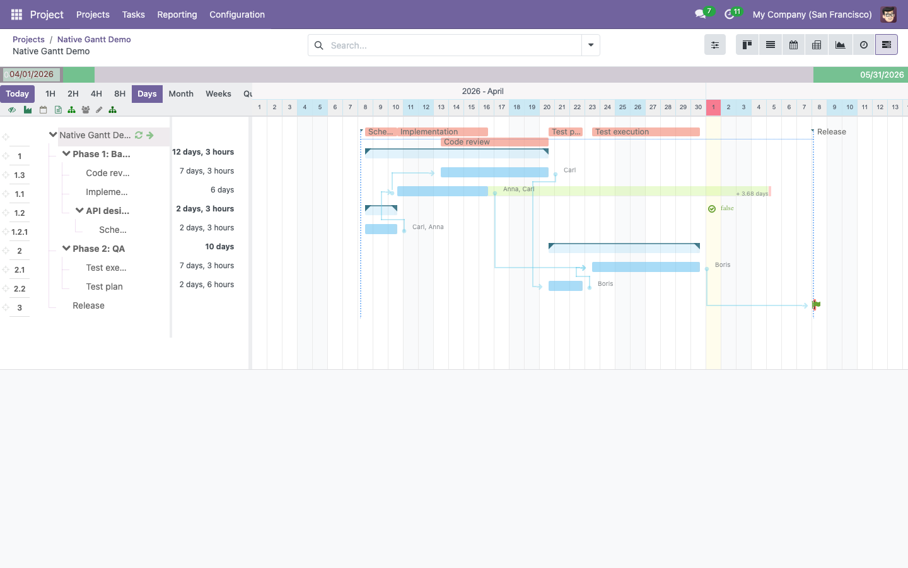Open the Configuration menu
Viewport: 908px width, 568px height.
pos(237,15)
